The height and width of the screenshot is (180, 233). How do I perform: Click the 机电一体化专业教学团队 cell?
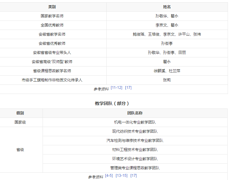click(x=135, y=122)
